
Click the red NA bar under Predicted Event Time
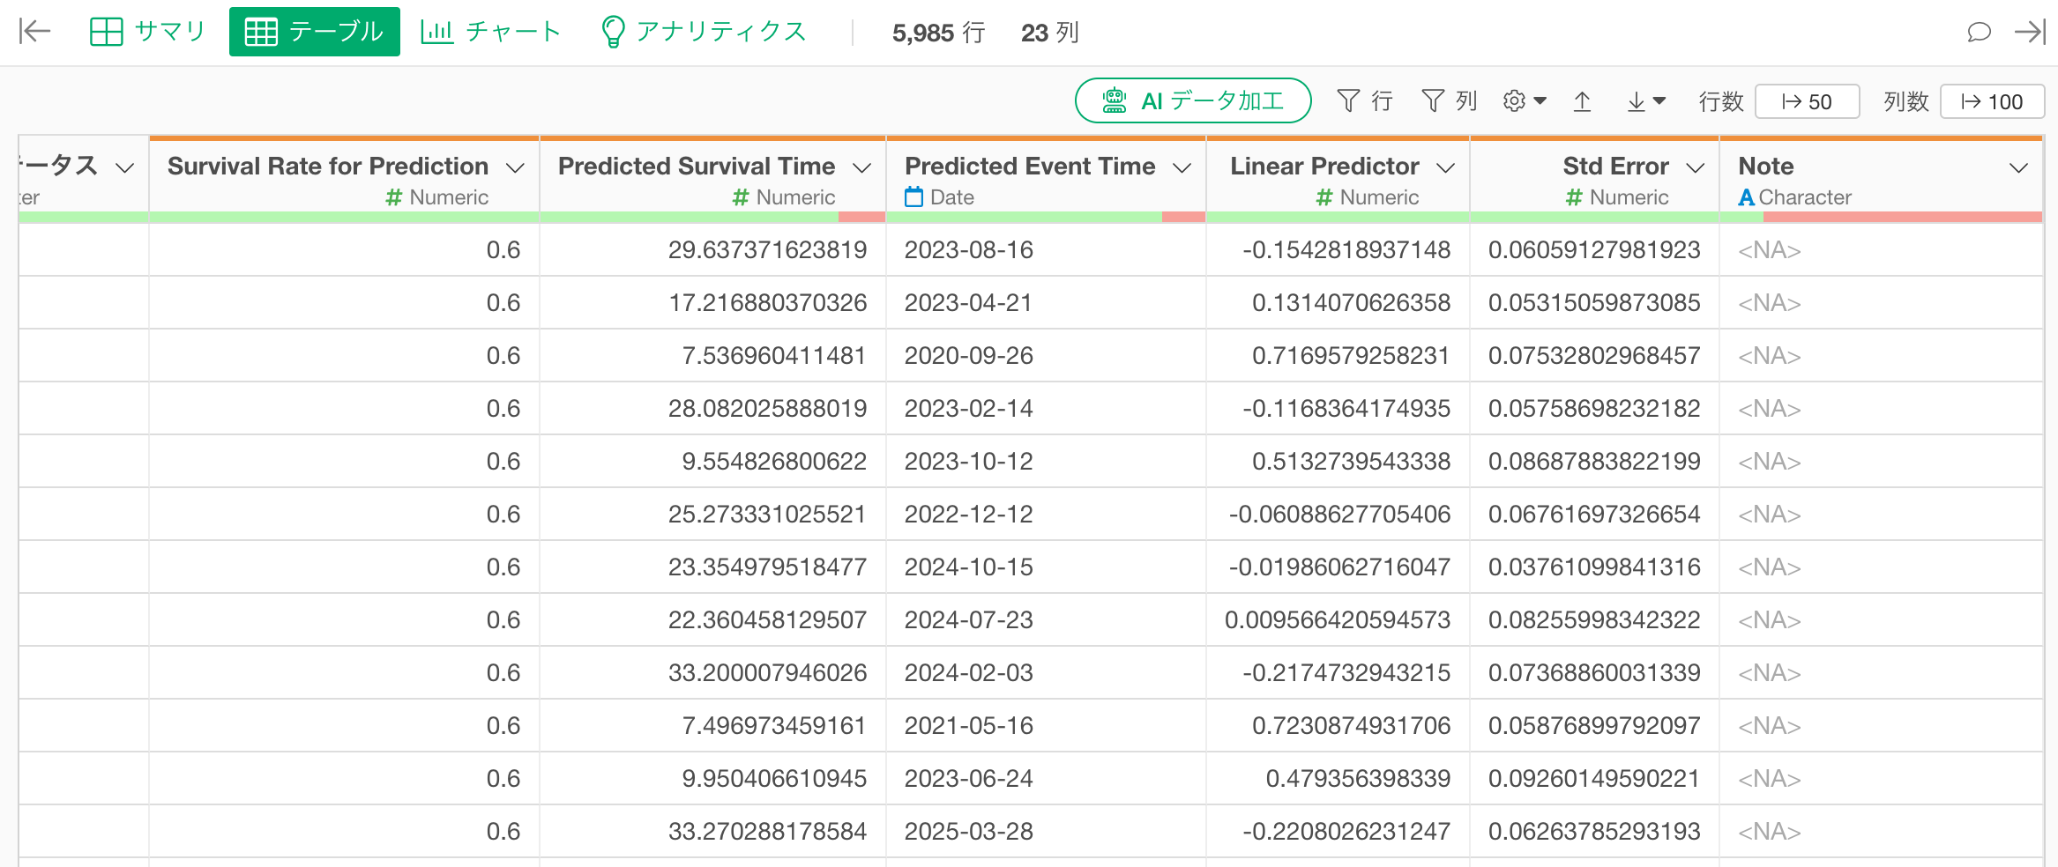[1183, 217]
